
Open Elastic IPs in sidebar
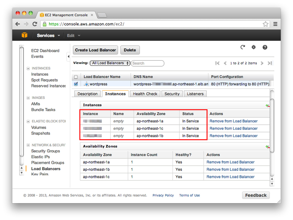point(40,157)
